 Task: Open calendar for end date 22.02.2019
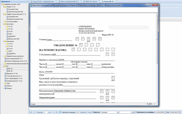[179, 112]
